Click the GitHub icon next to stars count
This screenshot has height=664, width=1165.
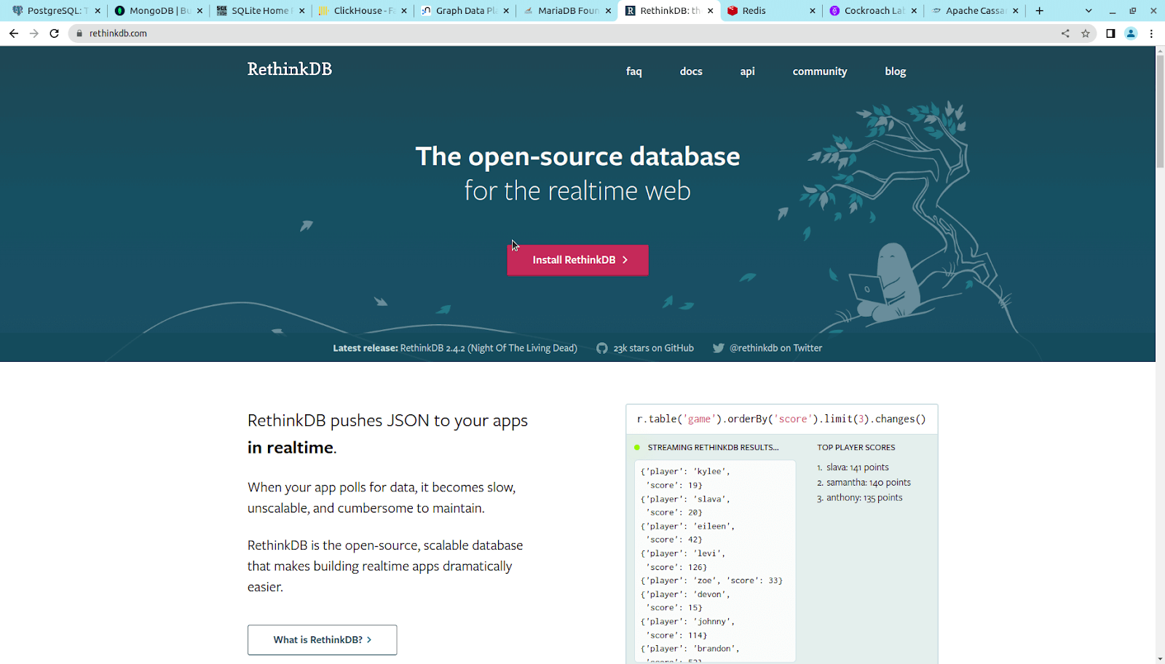[601, 348]
